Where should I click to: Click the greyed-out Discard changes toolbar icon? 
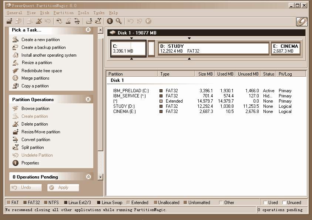140,21
